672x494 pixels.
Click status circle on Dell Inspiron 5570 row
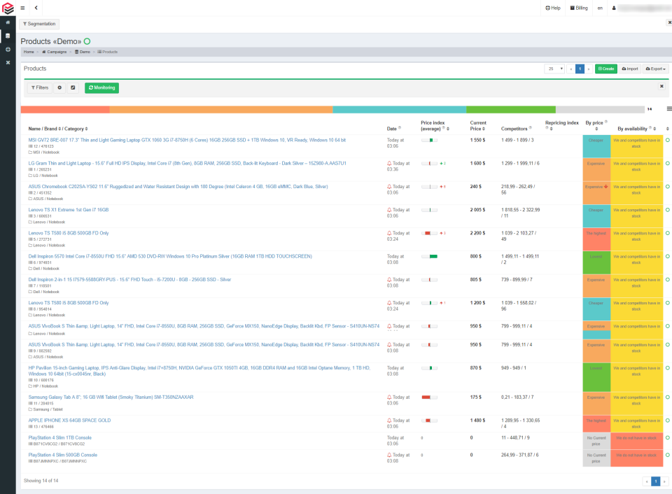[x=667, y=256]
